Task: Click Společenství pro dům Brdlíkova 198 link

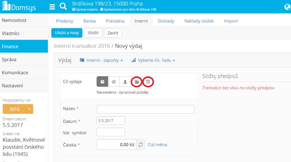Action: click(x=128, y=9)
